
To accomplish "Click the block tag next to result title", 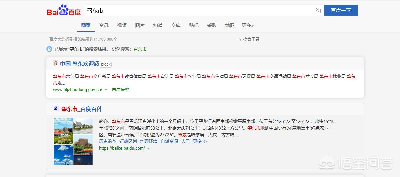I will click(x=106, y=64).
